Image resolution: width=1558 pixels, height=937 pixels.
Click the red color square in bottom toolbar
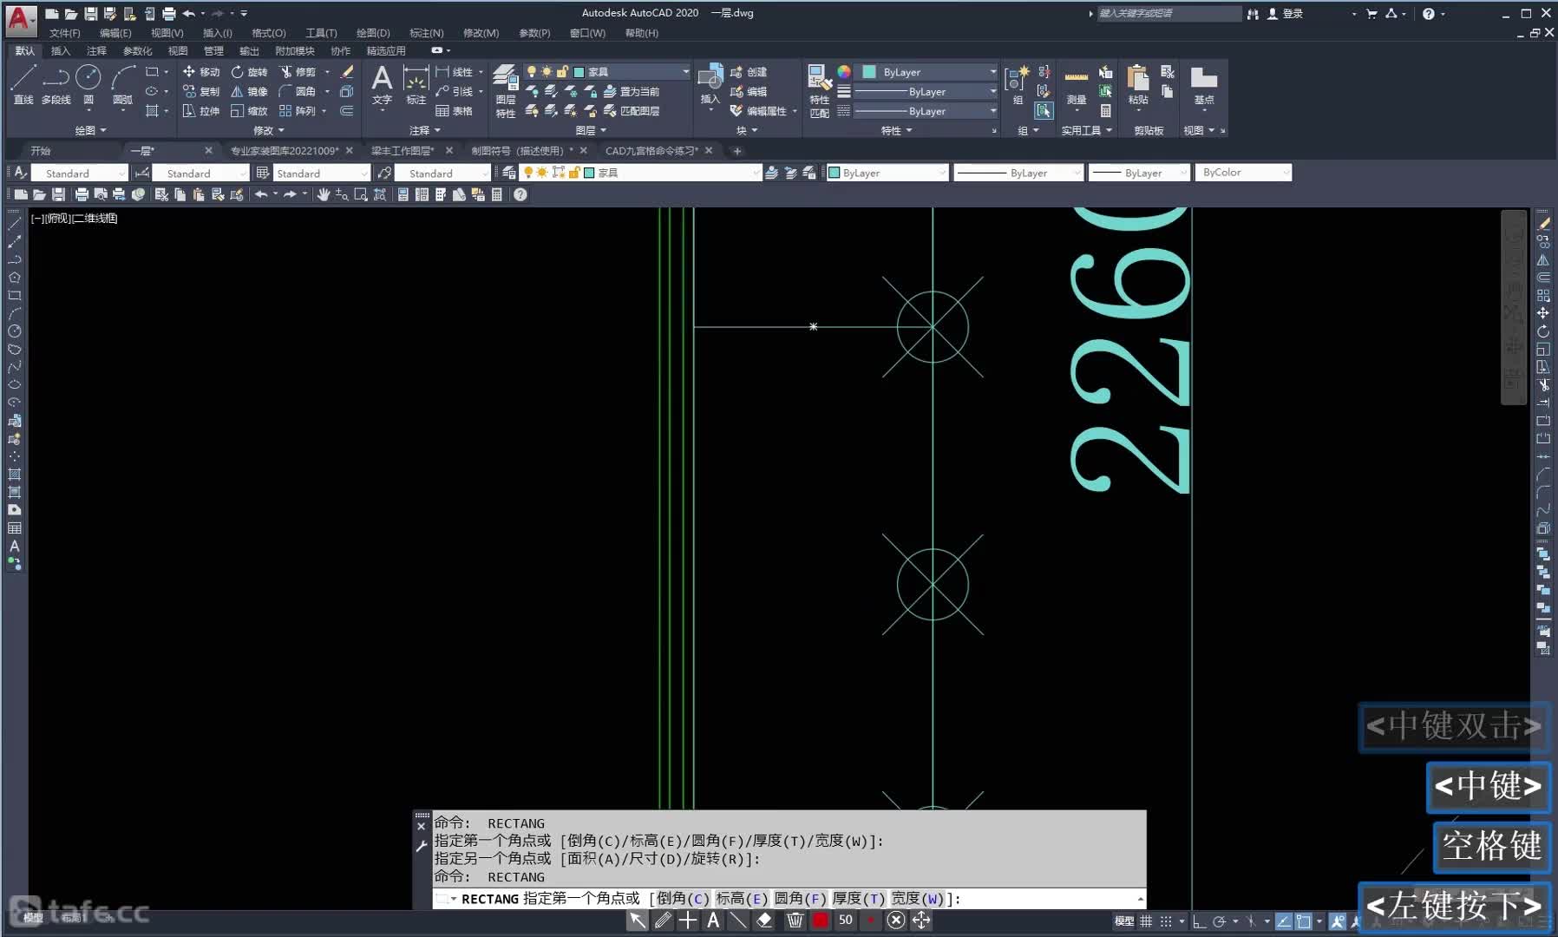click(820, 920)
